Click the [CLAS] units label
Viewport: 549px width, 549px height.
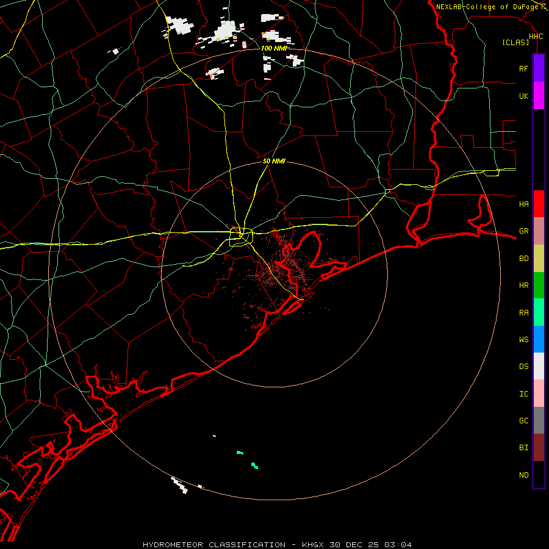pos(515,42)
